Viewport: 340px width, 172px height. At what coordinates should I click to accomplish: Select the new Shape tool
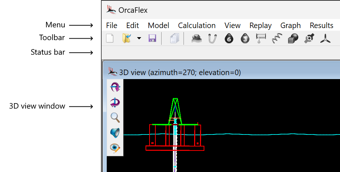pos(293,38)
